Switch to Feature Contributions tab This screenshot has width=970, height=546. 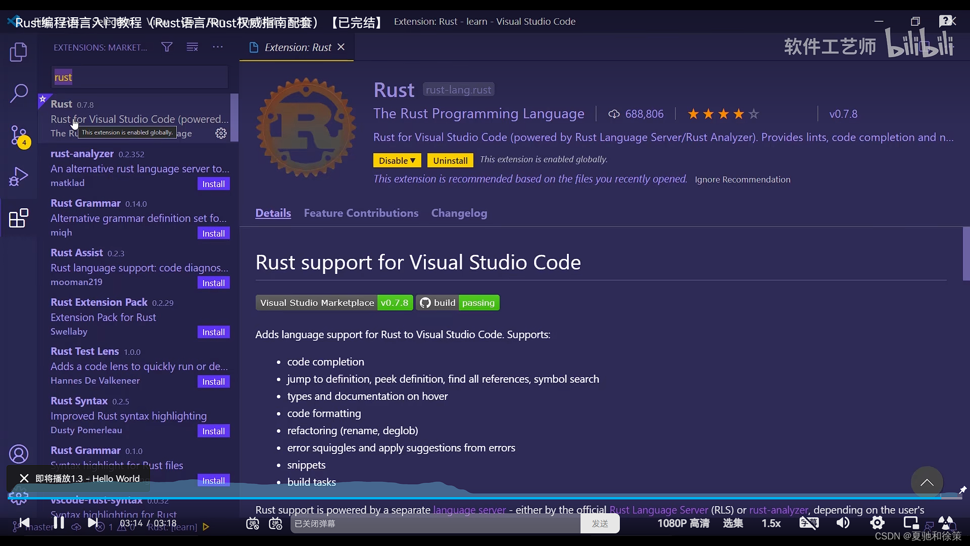(x=361, y=213)
